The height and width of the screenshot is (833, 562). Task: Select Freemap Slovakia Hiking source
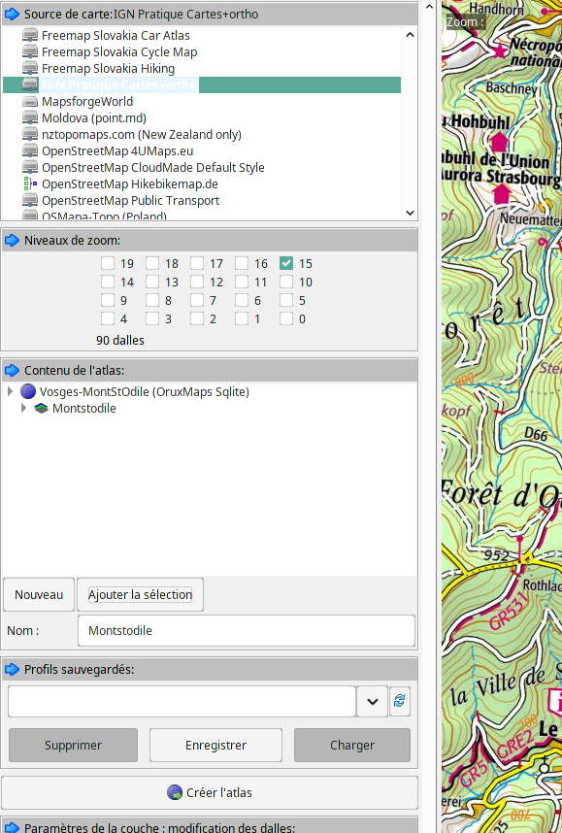108,69
